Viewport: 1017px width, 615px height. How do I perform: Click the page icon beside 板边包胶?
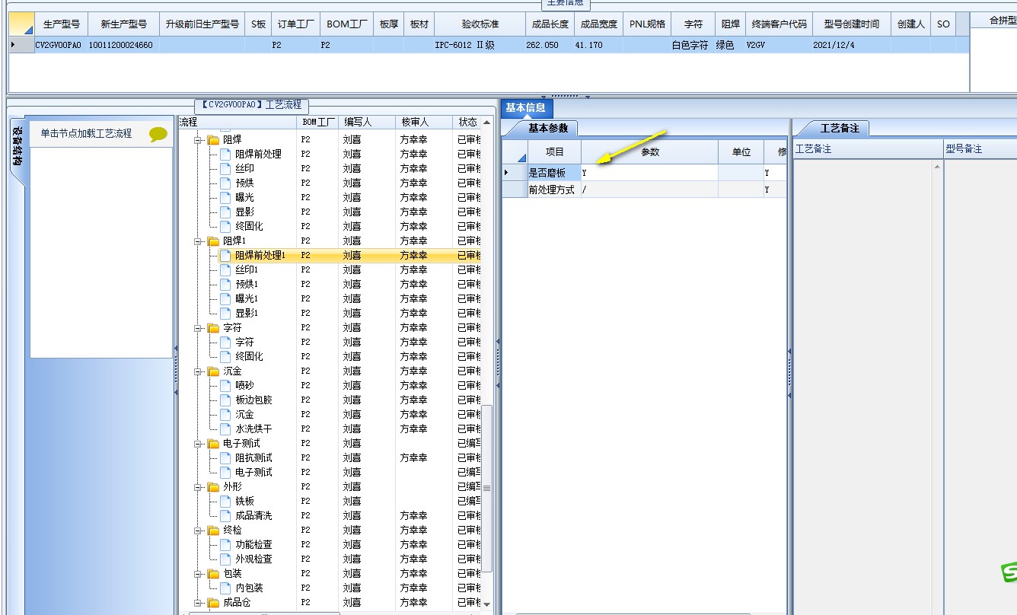pos(225,400)
